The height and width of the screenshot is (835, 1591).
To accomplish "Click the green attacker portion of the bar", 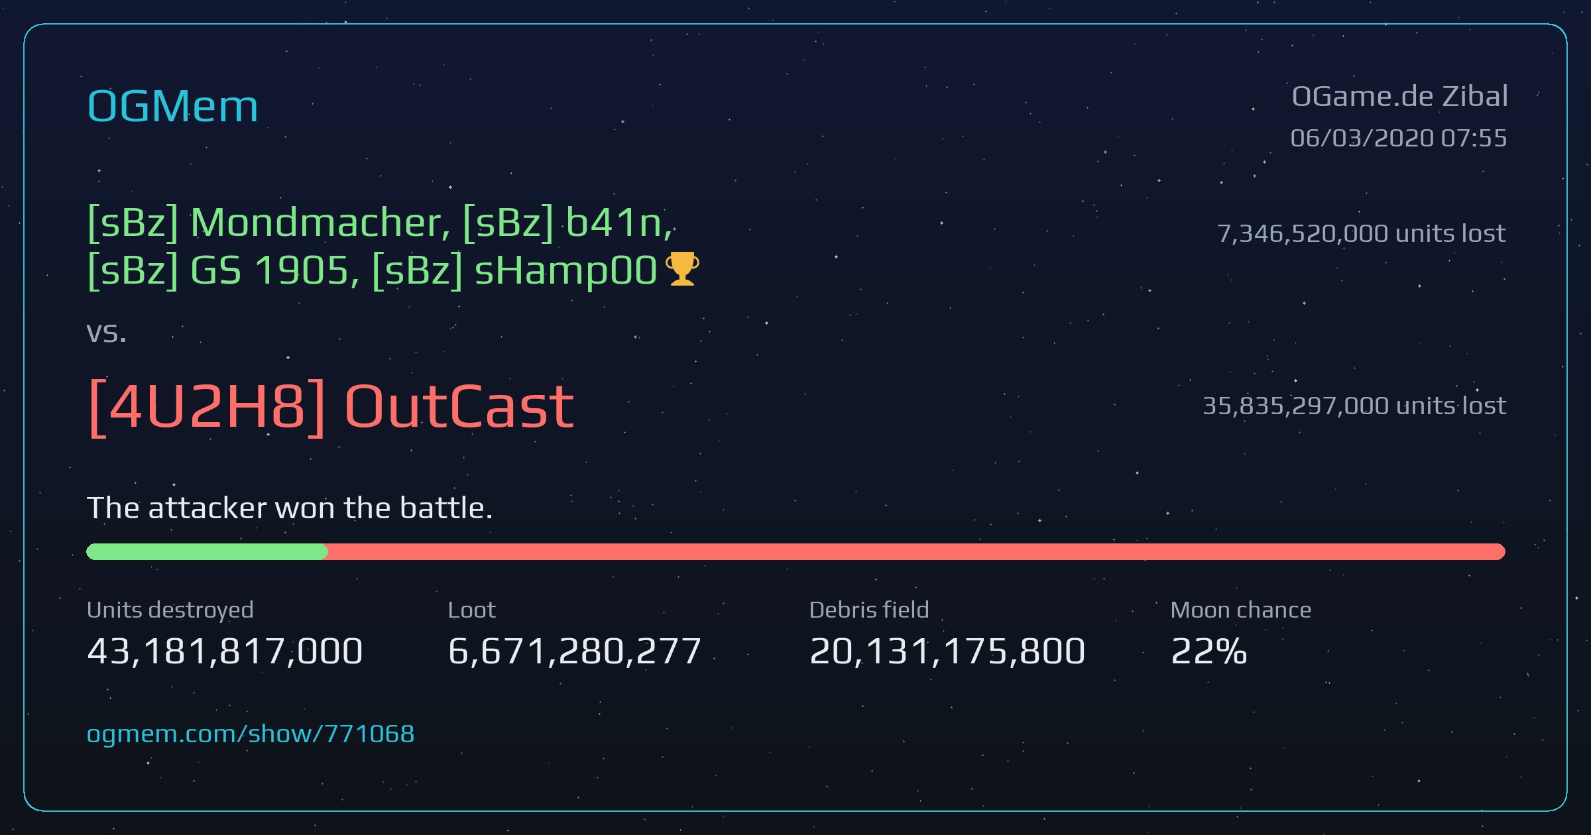I will point(207,551).
